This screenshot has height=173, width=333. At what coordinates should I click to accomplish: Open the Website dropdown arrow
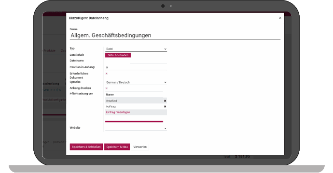click(165, 128)
